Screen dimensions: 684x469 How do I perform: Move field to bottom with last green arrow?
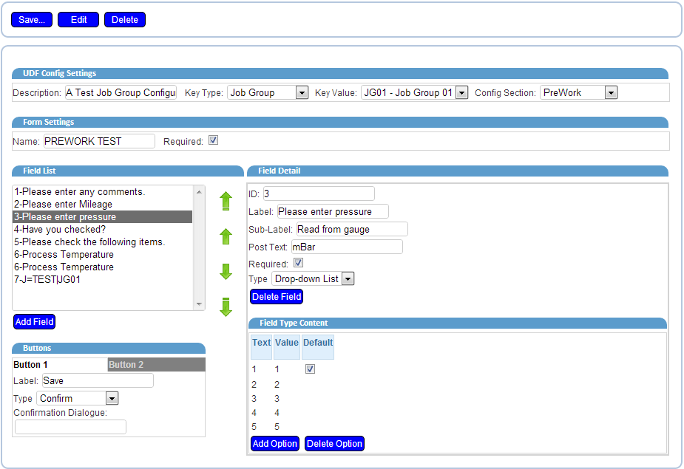(226, 307)
